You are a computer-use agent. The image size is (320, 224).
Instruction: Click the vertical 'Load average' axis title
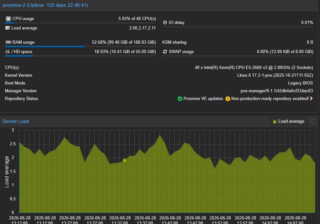tap(7, 172)
